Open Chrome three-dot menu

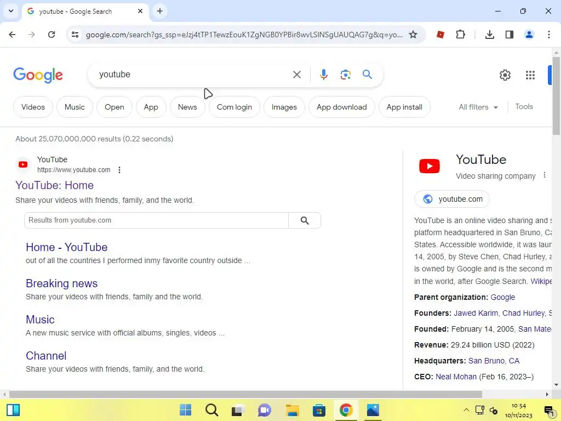[x=549, y=35]
